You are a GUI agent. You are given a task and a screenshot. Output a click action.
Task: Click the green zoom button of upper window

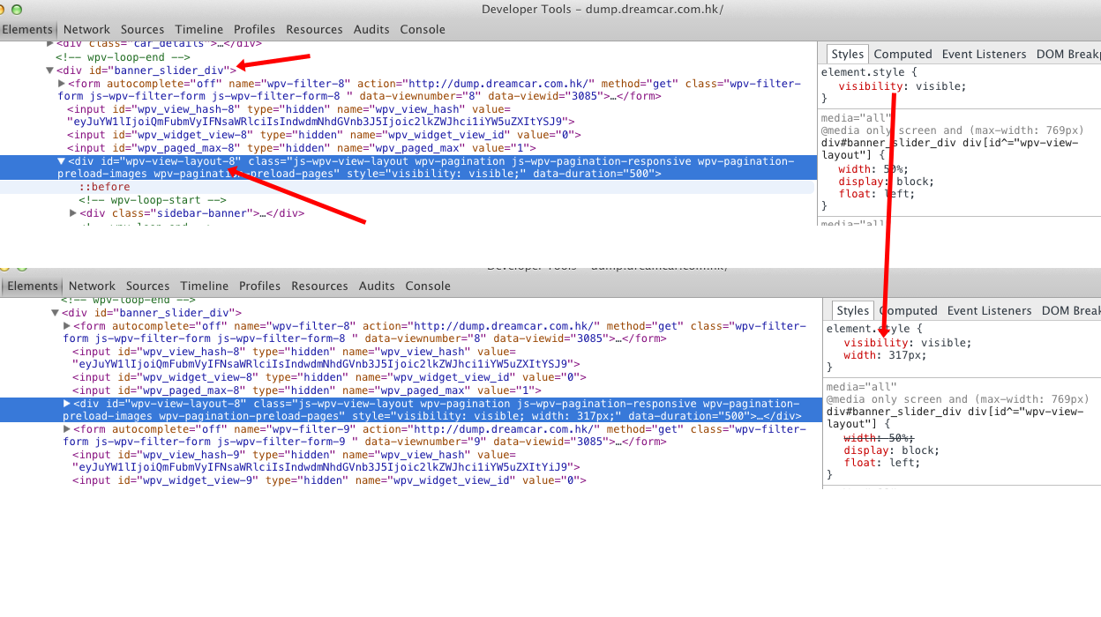coord(17,9)
